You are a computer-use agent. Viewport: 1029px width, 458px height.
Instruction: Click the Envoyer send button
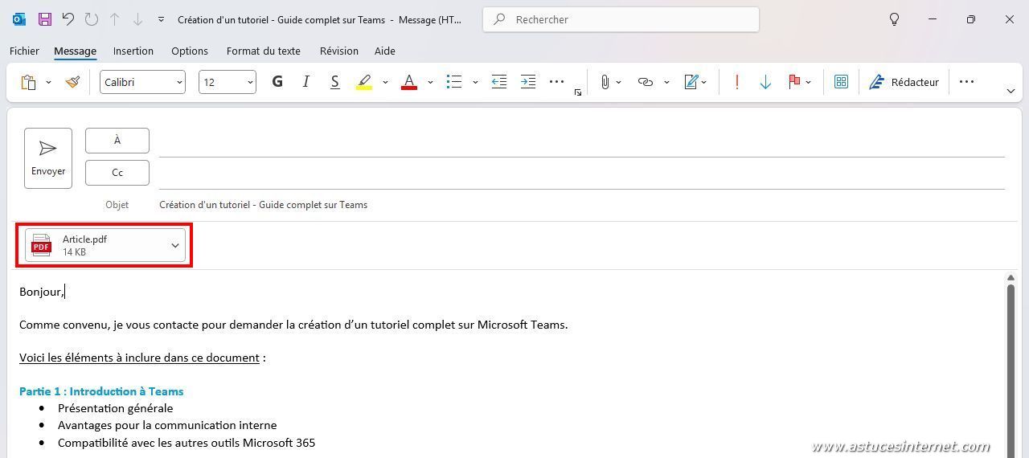(x=48, y=158)
